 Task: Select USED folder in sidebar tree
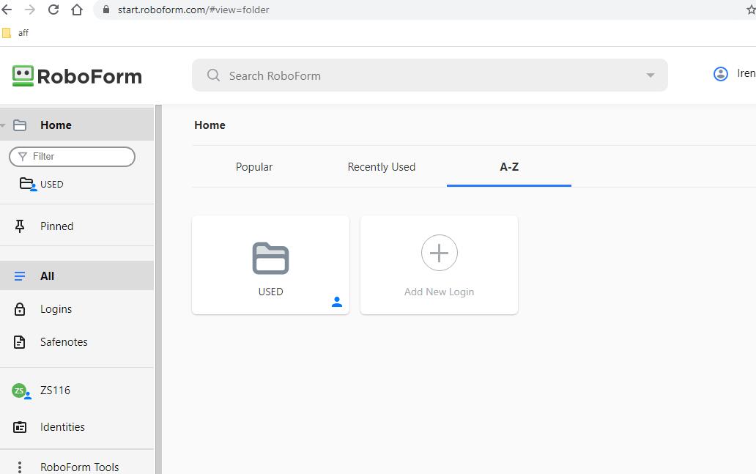[x=51, y=185]
